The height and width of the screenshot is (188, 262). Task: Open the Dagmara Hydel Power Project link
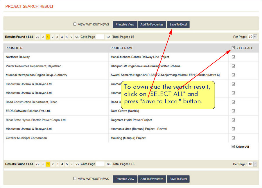[131, 120]
